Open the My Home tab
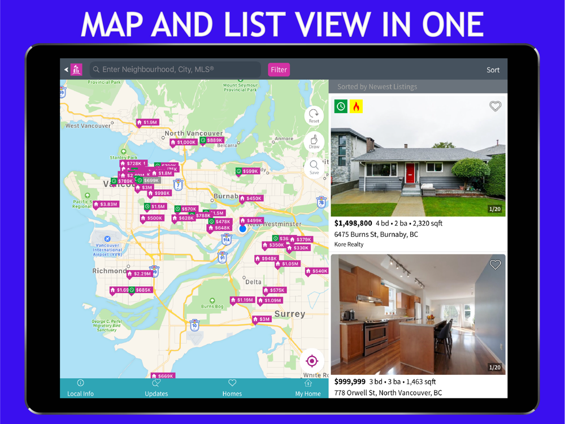This screenshot has width=565, height=424. [x=308, y=388]
